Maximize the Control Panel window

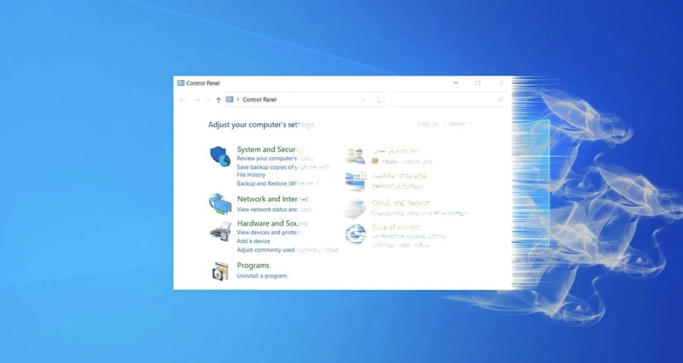click(478, 83)
